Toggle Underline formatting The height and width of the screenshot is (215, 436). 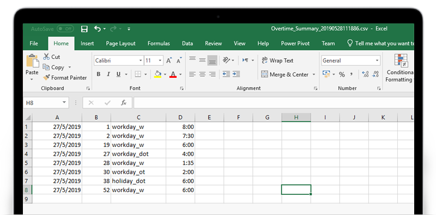pos(118,74)
